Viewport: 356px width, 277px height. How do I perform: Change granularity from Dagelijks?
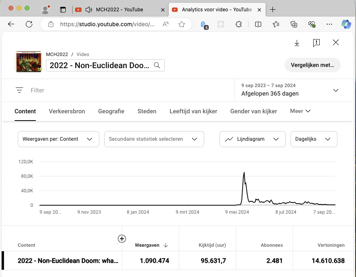click(x=314, y=139)
